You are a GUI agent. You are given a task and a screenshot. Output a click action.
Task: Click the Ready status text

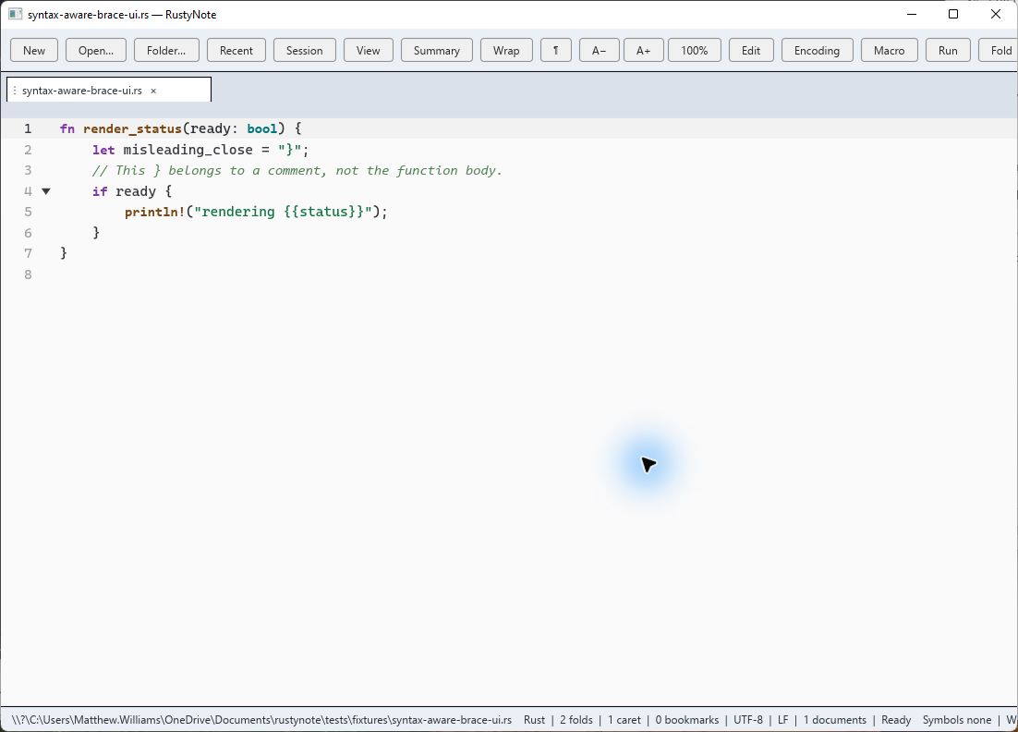(896, 720)
